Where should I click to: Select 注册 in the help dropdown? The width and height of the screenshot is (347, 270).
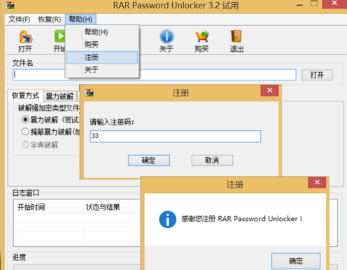click(x=102, y=57)
